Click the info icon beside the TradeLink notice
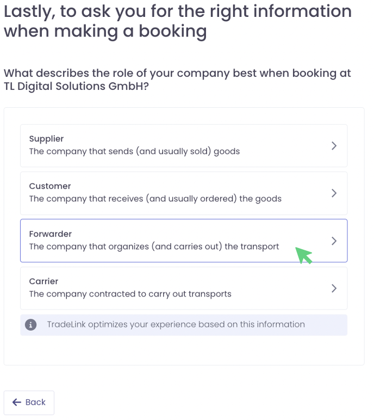 [31, 325]
